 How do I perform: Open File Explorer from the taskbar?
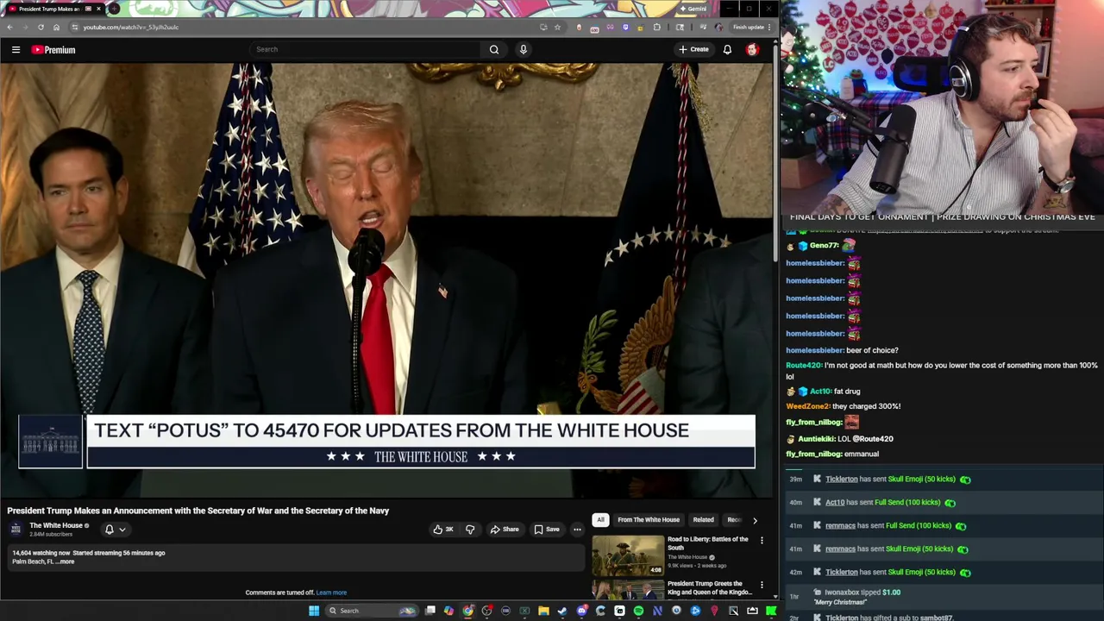click(x=543, y=611)
